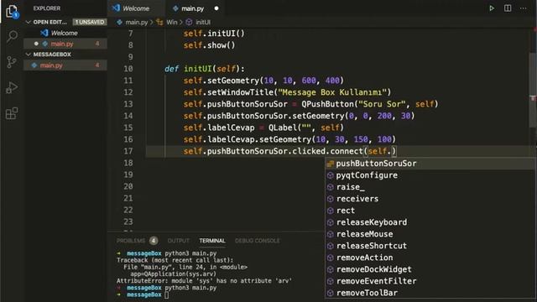Open the Search view in activity bar
The height and width of the screenshot is (302, 537).
pos(12,36)
